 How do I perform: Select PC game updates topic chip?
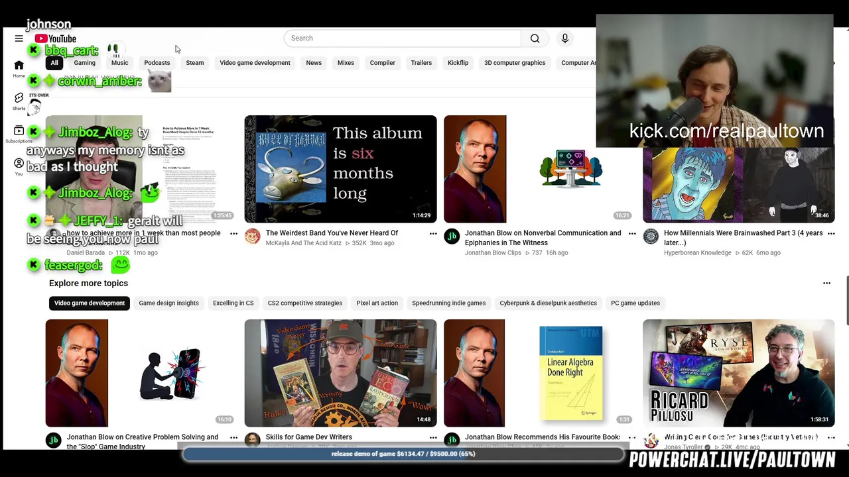(635, 303)
